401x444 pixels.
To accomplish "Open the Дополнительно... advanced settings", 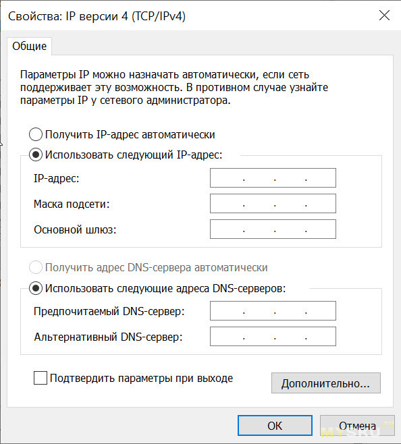I will coord(326,383).
